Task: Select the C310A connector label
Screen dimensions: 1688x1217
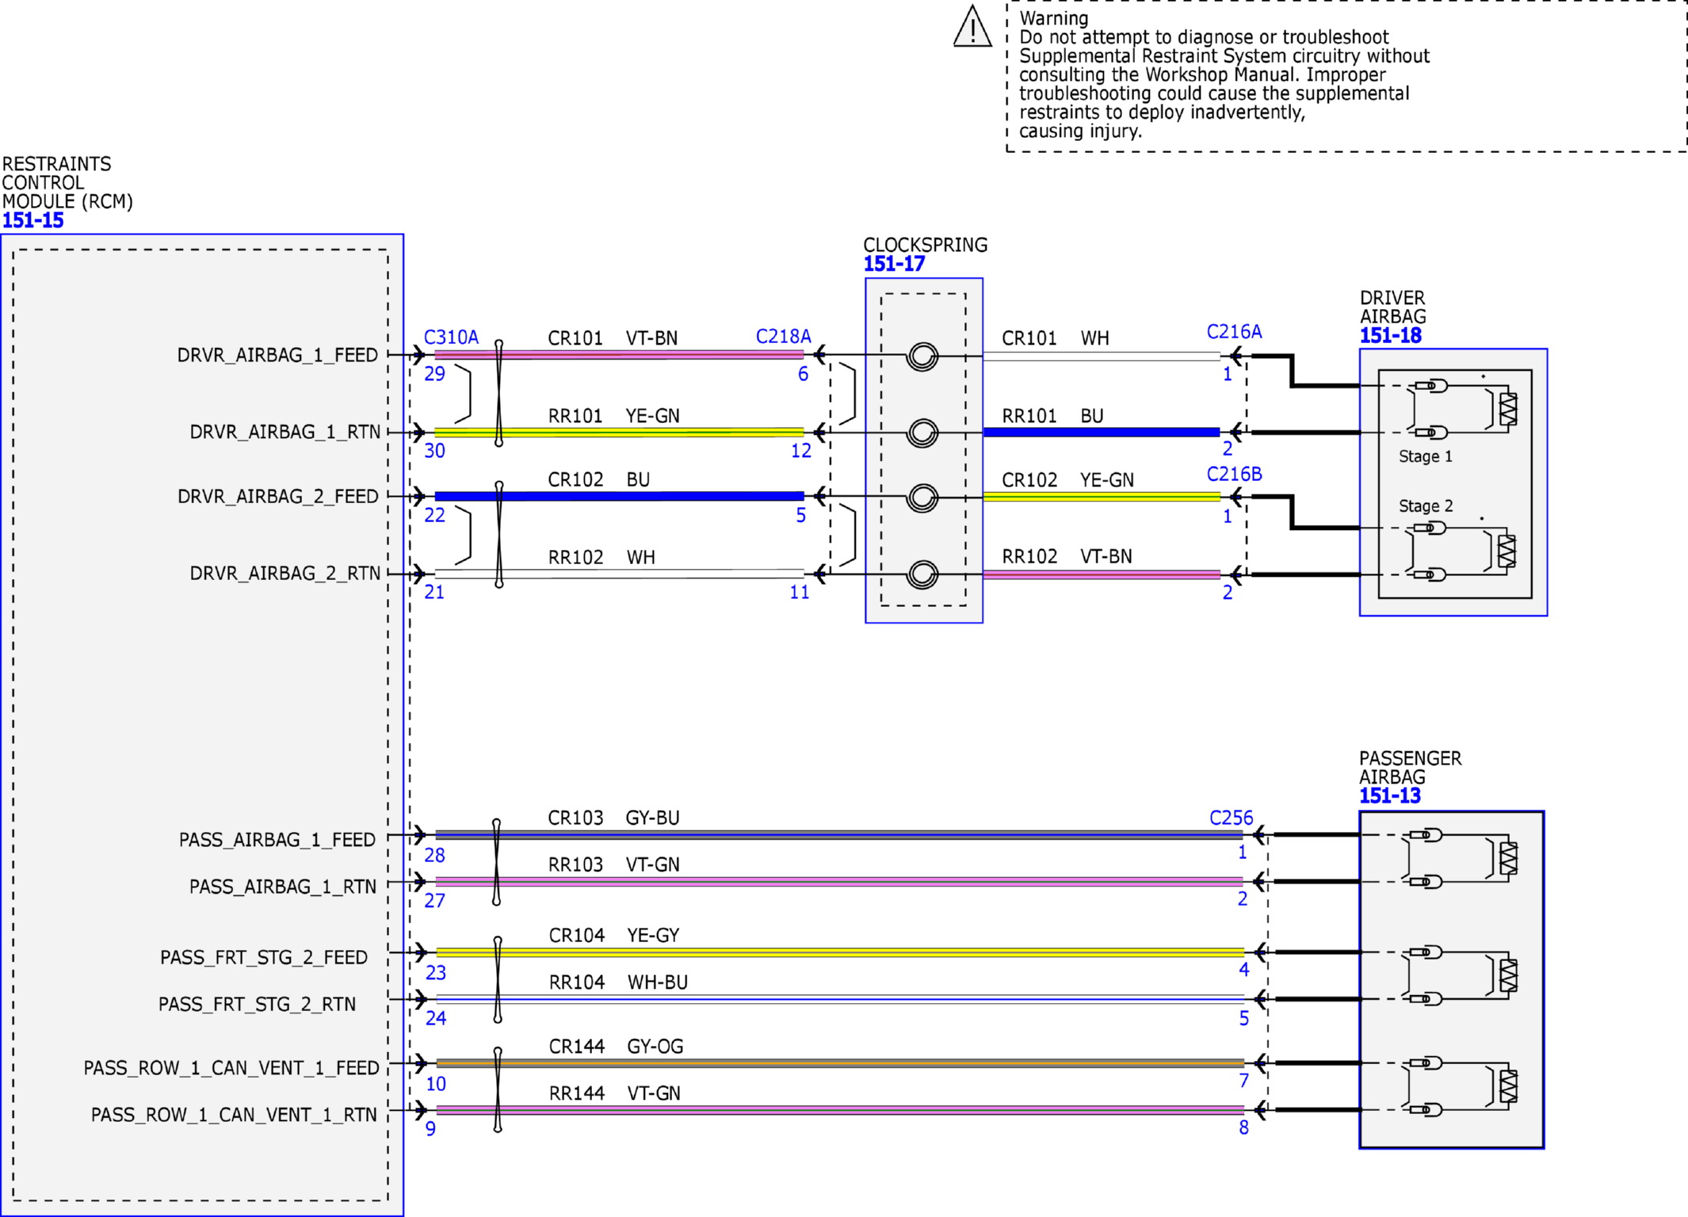Action: pyautogui.click(x=451, y=337)
